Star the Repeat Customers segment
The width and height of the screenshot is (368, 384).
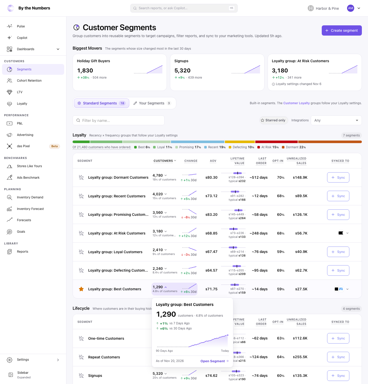tap(81, 357)
